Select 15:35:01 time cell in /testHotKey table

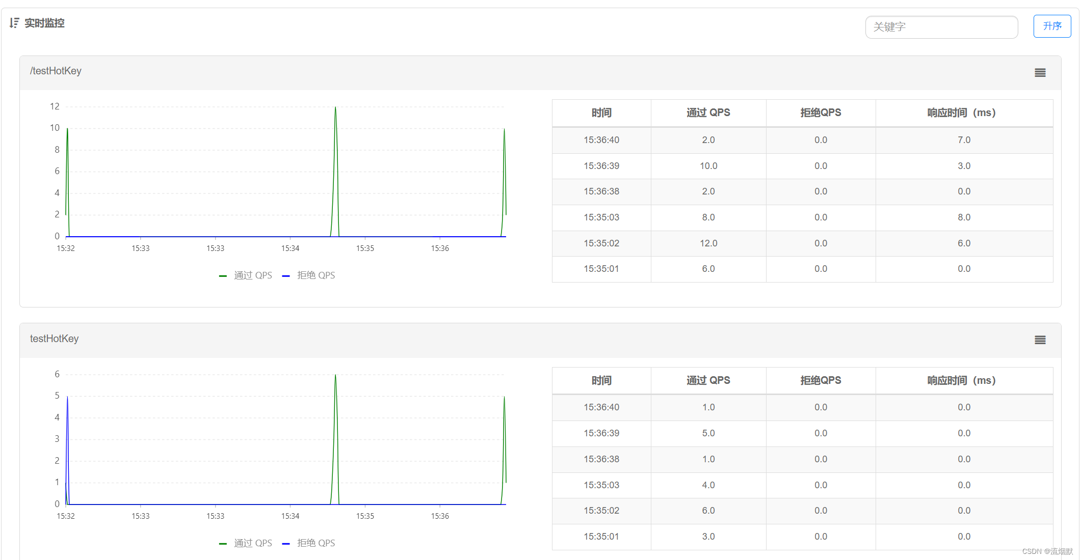point(601,269)
